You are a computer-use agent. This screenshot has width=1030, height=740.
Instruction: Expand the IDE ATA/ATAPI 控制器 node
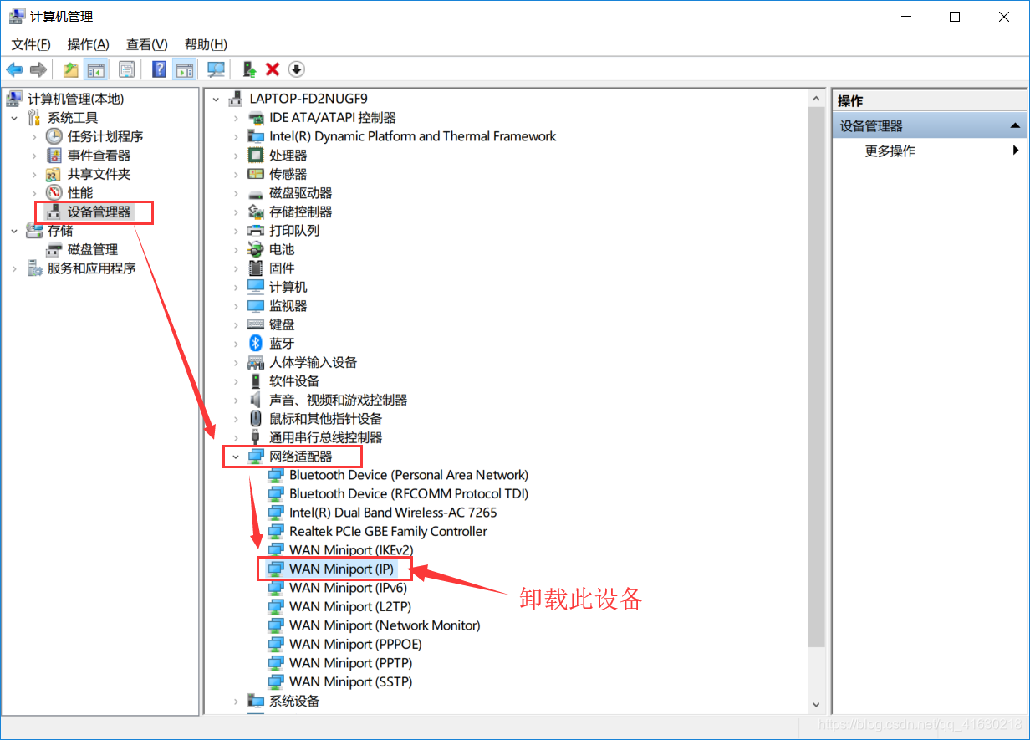[236, 118]
